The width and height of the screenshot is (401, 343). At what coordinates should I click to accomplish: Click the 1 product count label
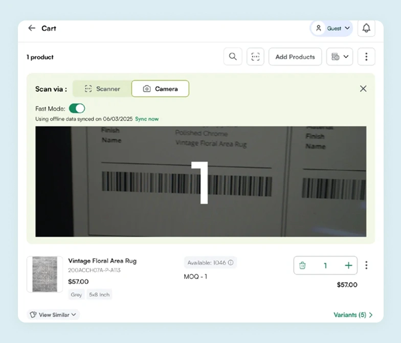tap(40, 57)
